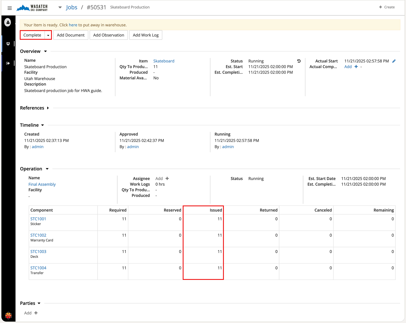Click the plus icon under Parties
406x323 pixels.
click(36, 313)
